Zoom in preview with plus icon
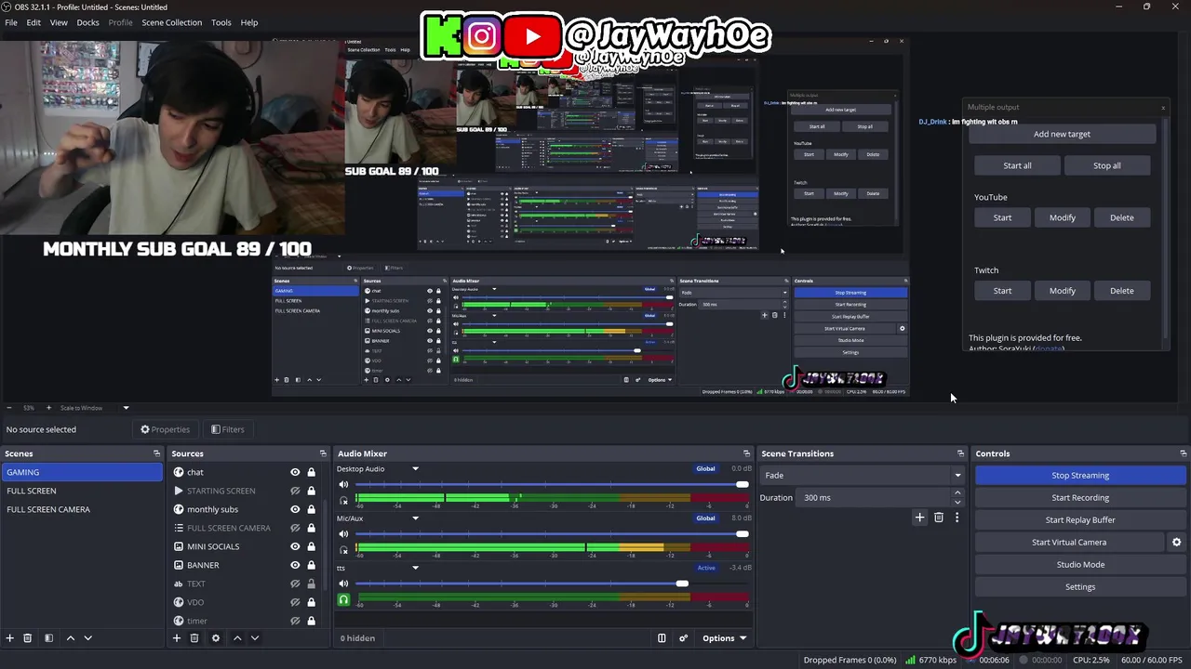 click(49, 408)
